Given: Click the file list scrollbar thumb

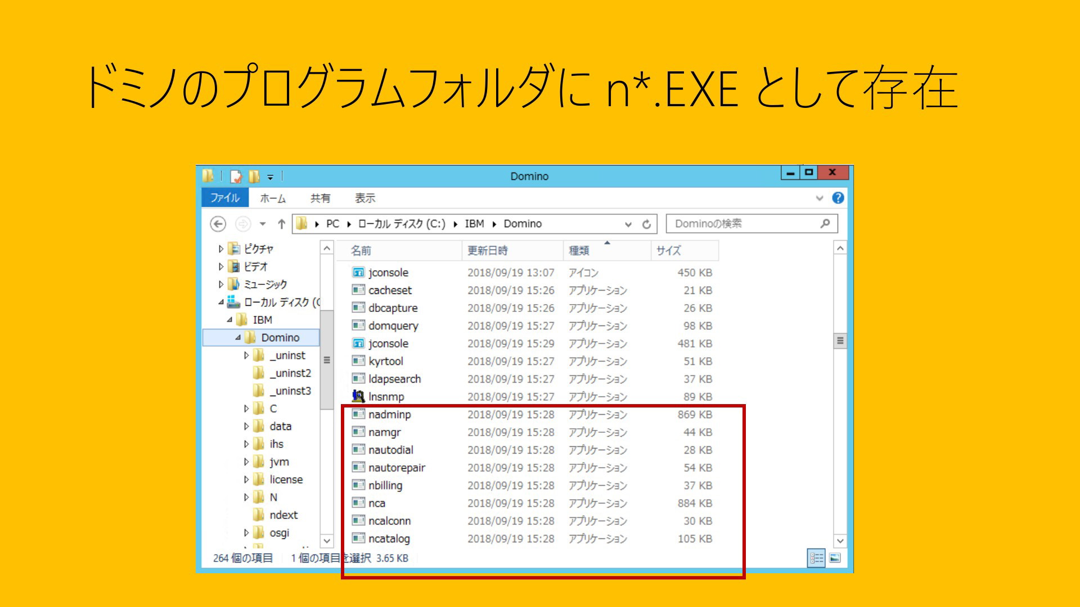Looking at the screenshot, I should point(840,341).
